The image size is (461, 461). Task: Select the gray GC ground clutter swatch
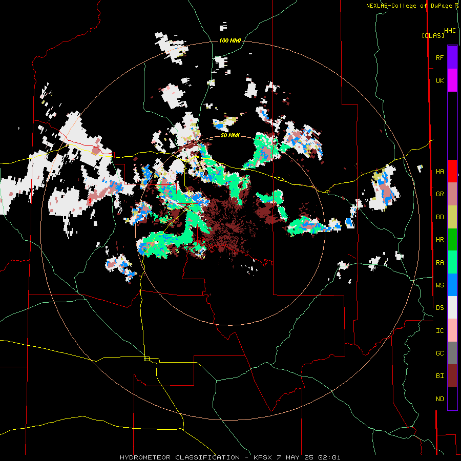pos(452,353)
